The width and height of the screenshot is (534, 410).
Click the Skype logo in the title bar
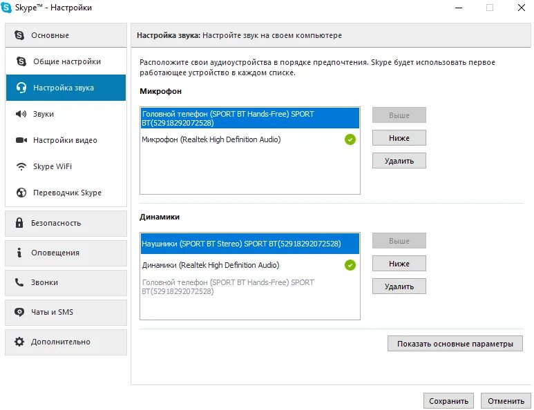[x=6, y=7]
